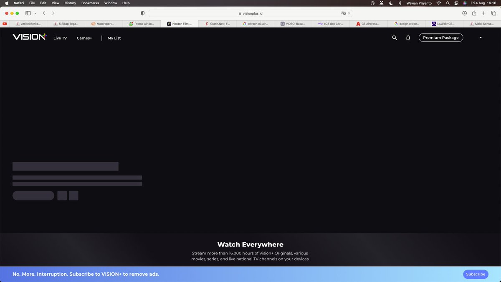This screenshot has width=501, height=282.
Task: Open the translate dropdown in address bar
Action: (x=343, y=13)
